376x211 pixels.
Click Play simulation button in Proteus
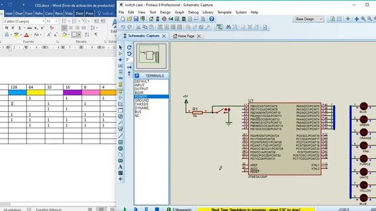tap(125, 209)
